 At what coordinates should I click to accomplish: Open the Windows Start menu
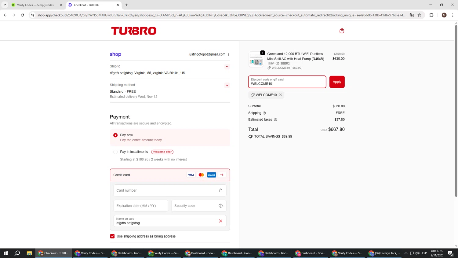coord(5,253)
